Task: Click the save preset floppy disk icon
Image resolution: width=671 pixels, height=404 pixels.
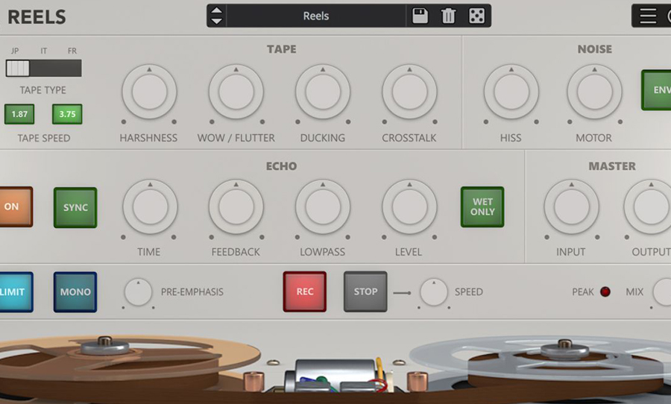Action: [x=420, y=16]
